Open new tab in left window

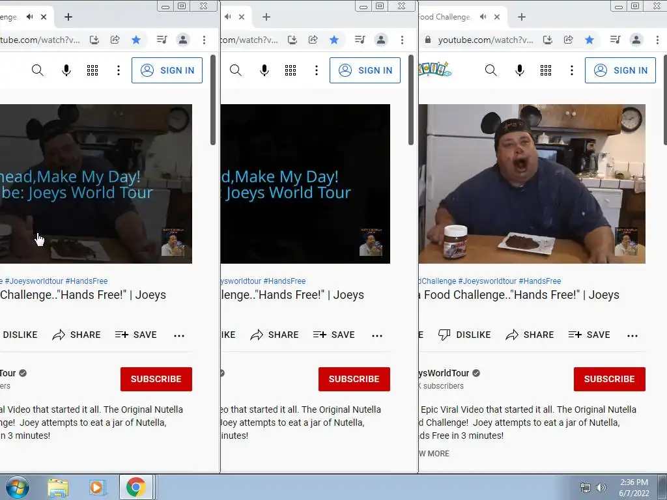pyautogui.click(x=68, y=17)
